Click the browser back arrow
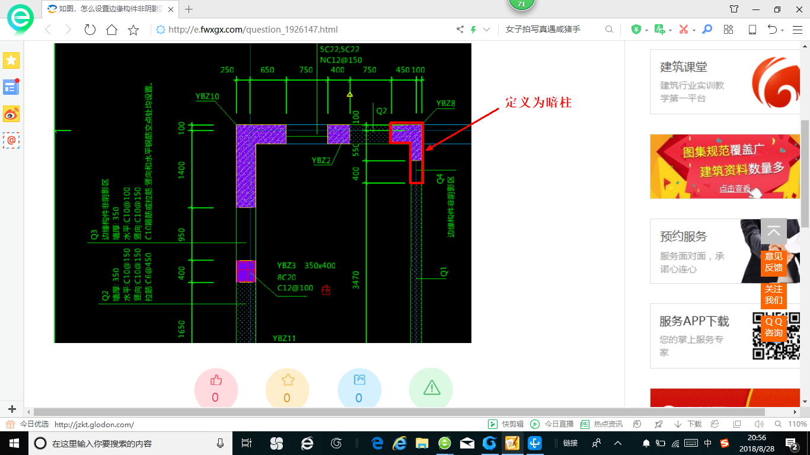 pyautogui.click(x=48, y=30)
